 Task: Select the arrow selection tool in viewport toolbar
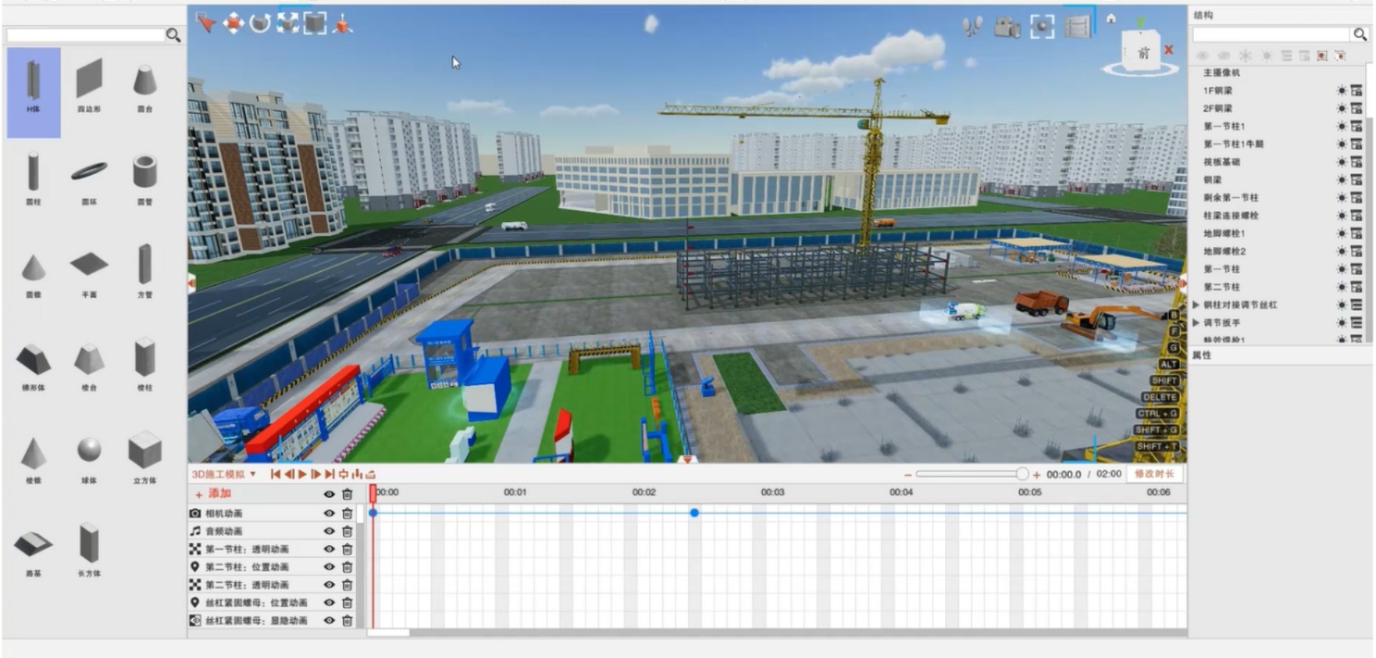click(x=205, y=23)
